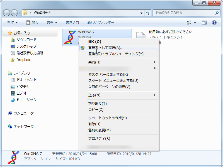The image size is (223, 167).
Task: Choose 削除(D) in context menu
Action: pyautogui.click(x=119, y=124)
